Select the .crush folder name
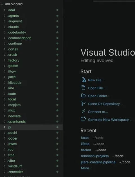 point(12,55)
